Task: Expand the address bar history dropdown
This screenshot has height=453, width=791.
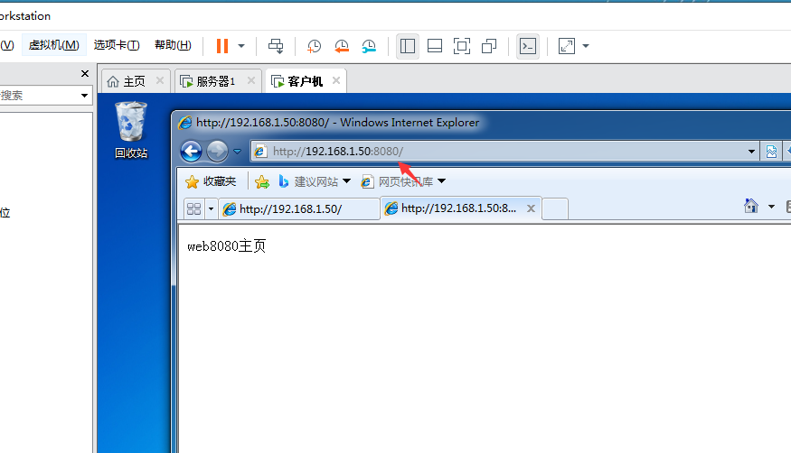Action: tap(751, 151)
